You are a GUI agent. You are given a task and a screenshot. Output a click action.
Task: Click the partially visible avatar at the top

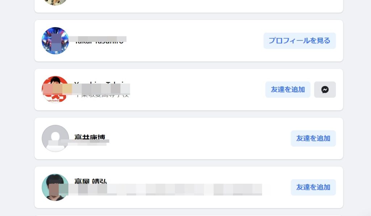[x=55, y=3]
